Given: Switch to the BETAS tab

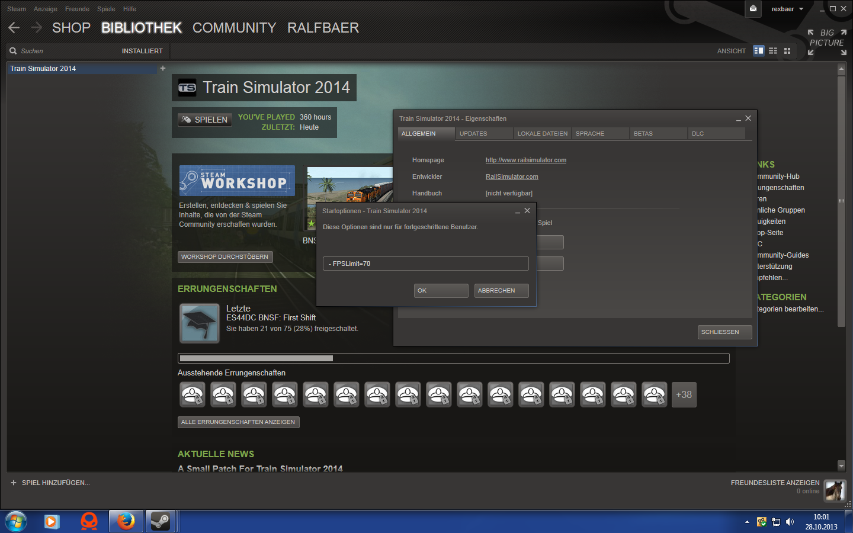Looking at the screenshot, I should pyautogui.click(x=659, y=134).
